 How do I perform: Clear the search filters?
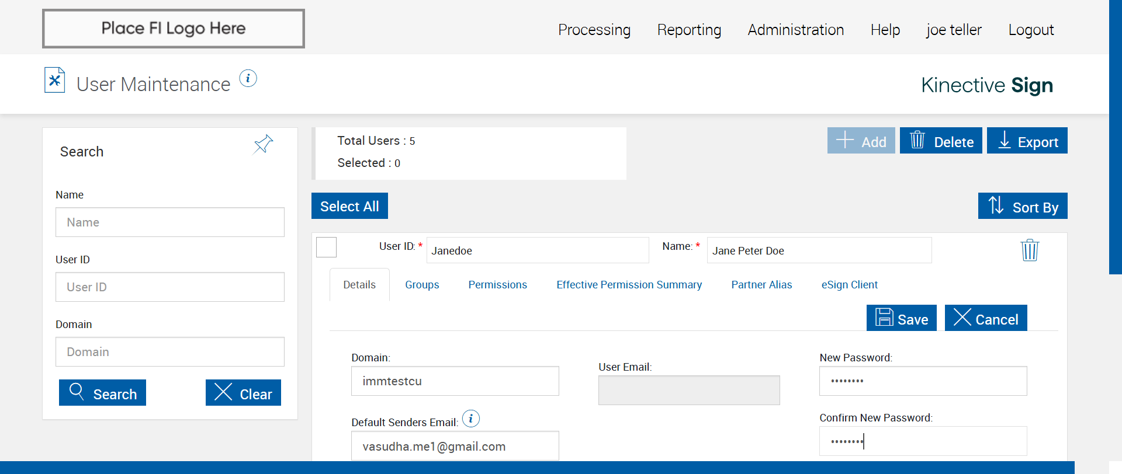tap(243, 393)
